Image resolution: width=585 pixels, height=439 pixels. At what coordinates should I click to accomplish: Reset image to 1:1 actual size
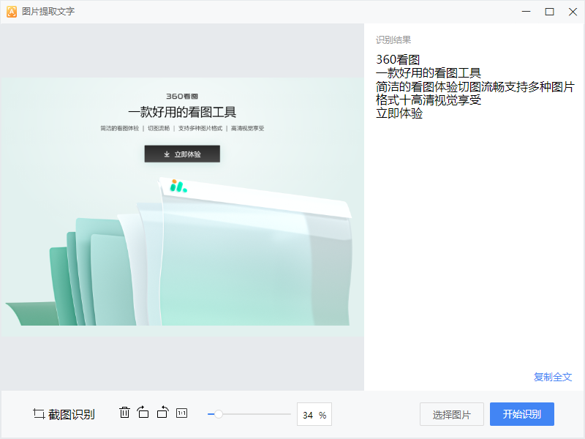(x=181, y=413)
